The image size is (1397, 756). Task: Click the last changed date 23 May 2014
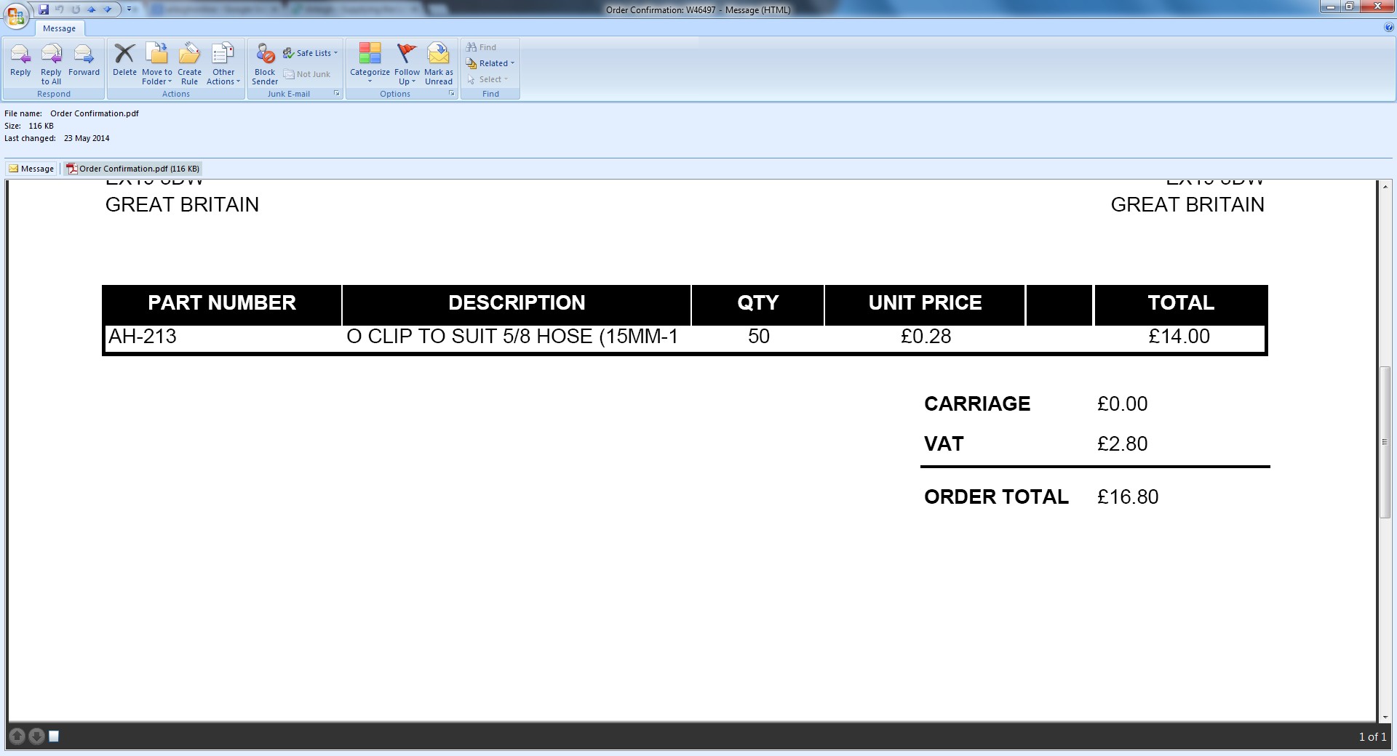(x=87, y=138)
